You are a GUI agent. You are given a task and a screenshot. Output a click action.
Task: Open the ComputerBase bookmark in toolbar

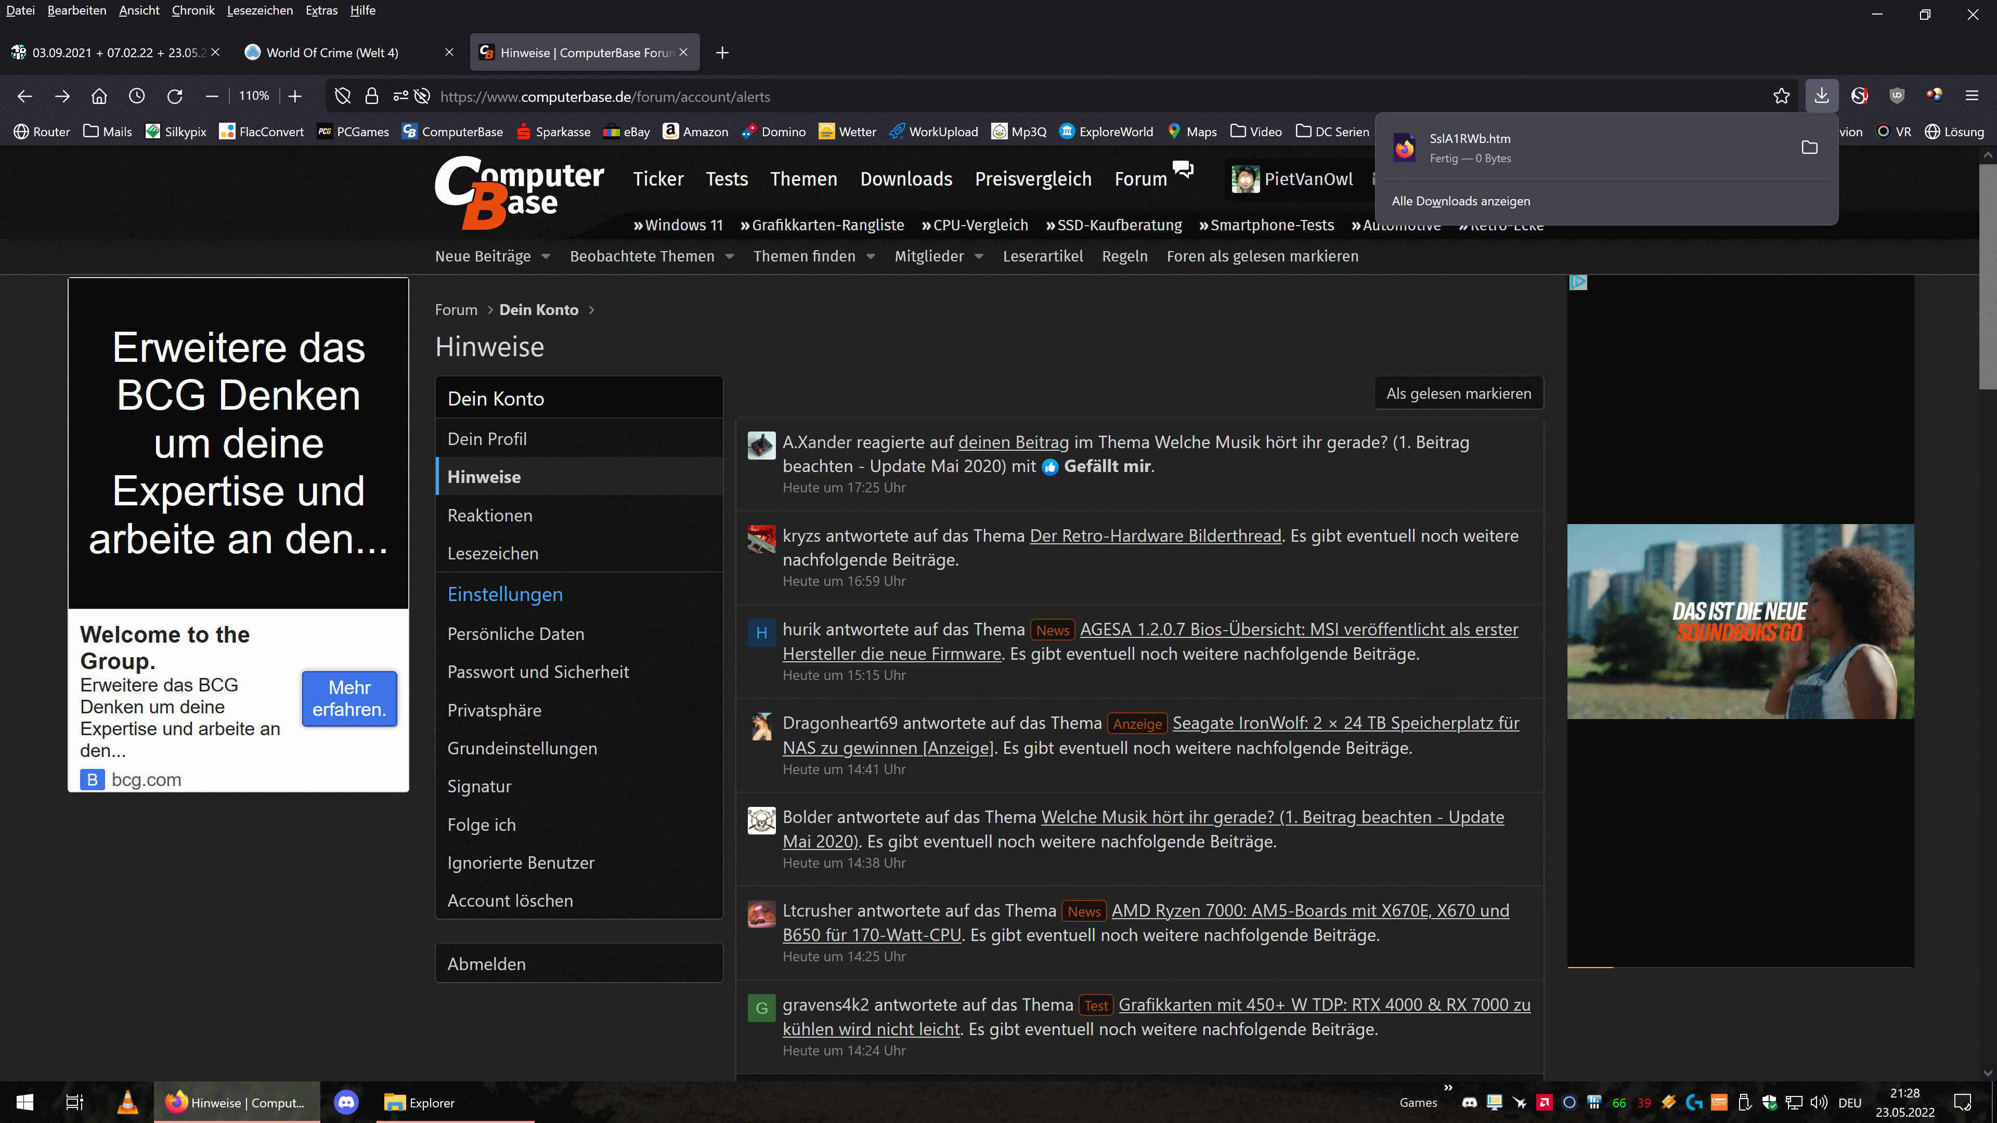[x=453, y=132]
